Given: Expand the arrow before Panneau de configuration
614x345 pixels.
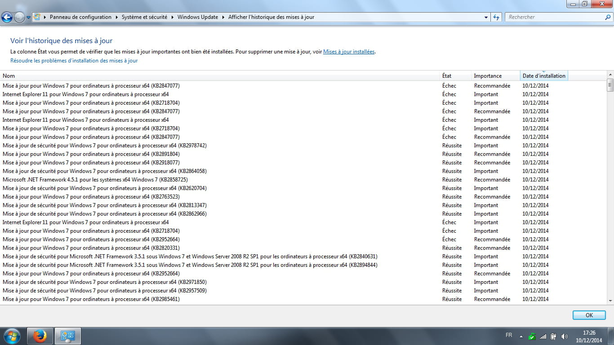Looking at the screenshot, I should [x=45, y=17].
